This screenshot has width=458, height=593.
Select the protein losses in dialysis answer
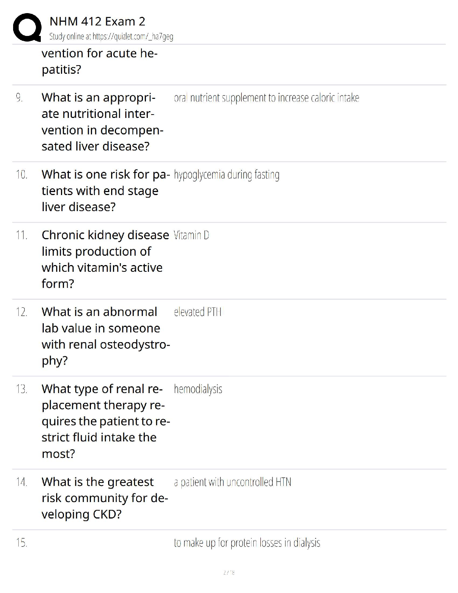pyautogui.click(x=247, y=543)
